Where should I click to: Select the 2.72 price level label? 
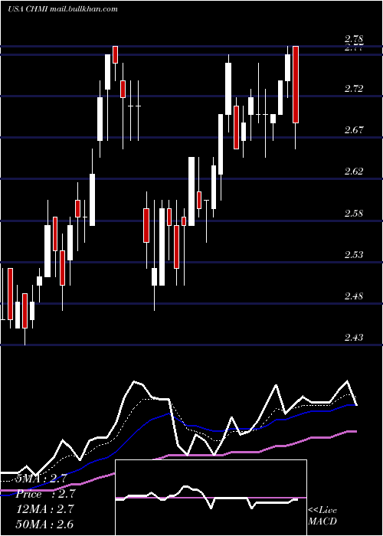pyautogui.click(x=354, y=89)
